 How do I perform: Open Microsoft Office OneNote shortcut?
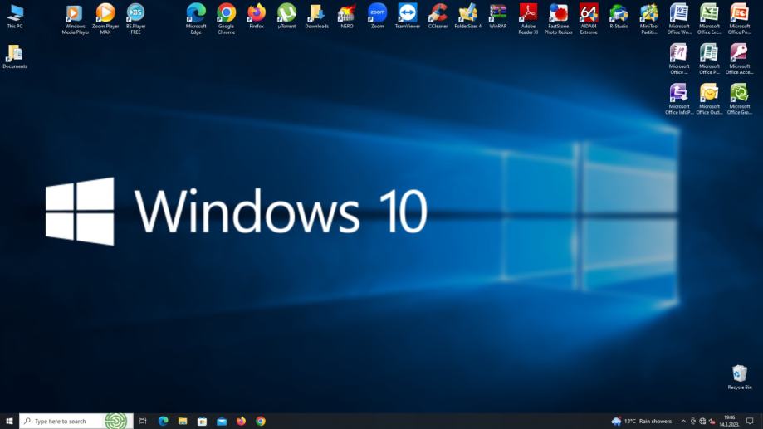(x=679, y=59)
